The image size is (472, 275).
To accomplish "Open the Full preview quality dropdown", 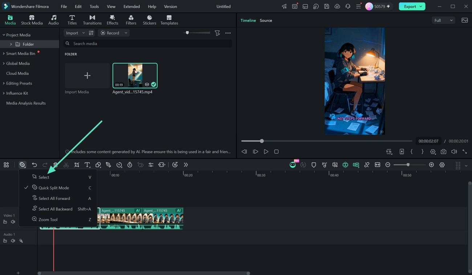I will [x=443, y=20].
